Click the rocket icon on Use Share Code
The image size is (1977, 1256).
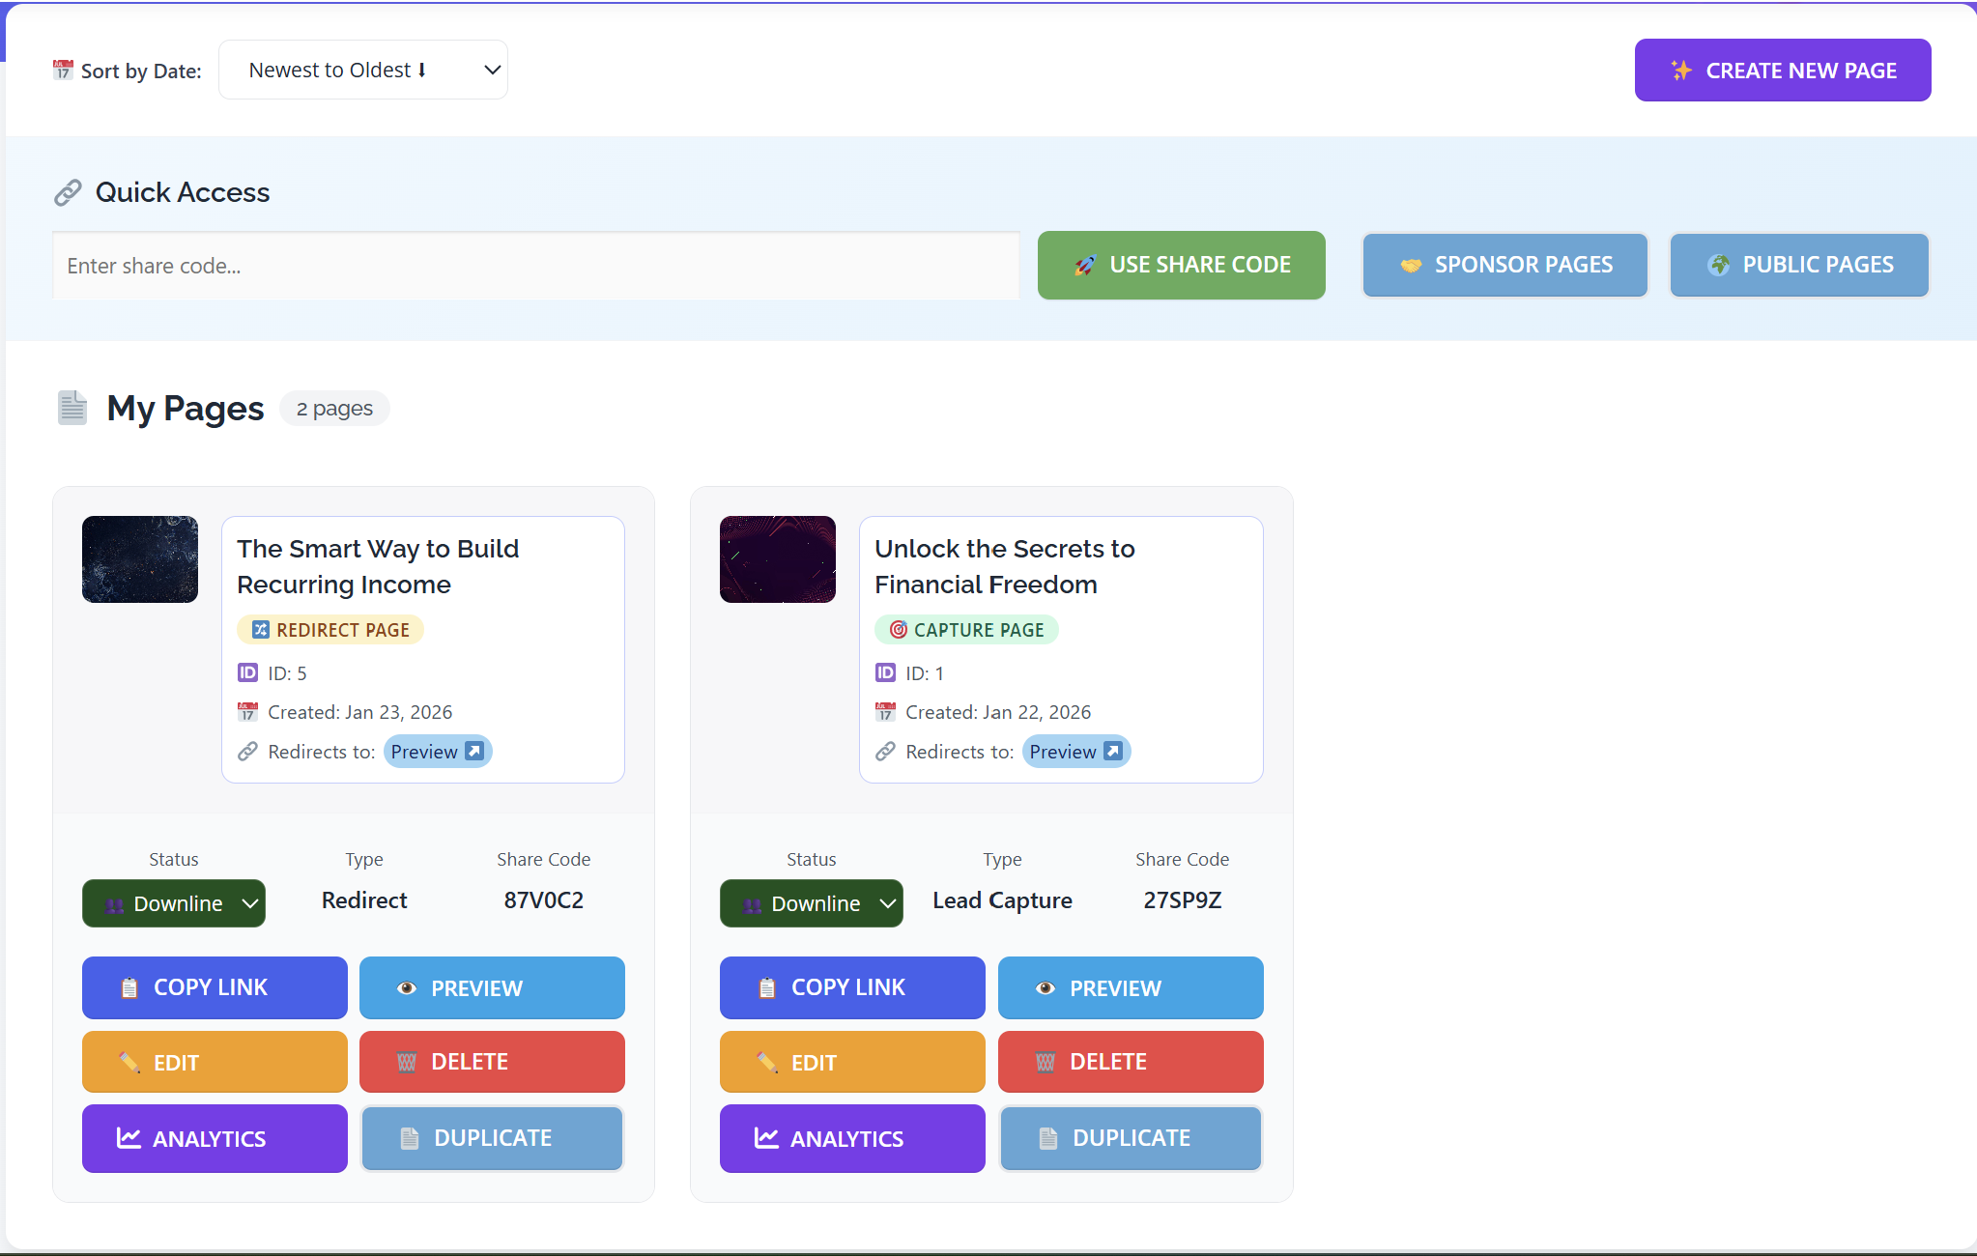pyautogui.click(x=1085, y=265)
